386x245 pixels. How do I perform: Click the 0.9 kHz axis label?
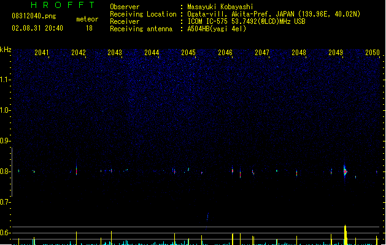[4, 141]
